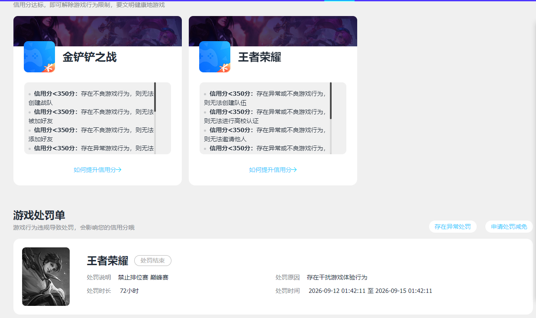Screen dimensions: 536x318
Task: Open 如何提升信用分 link under 王者荣耀 card
Action: tap(273, 170)
